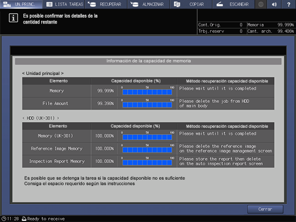Click the first table's 'Elemento' header
296x222 pixels.
58,81
